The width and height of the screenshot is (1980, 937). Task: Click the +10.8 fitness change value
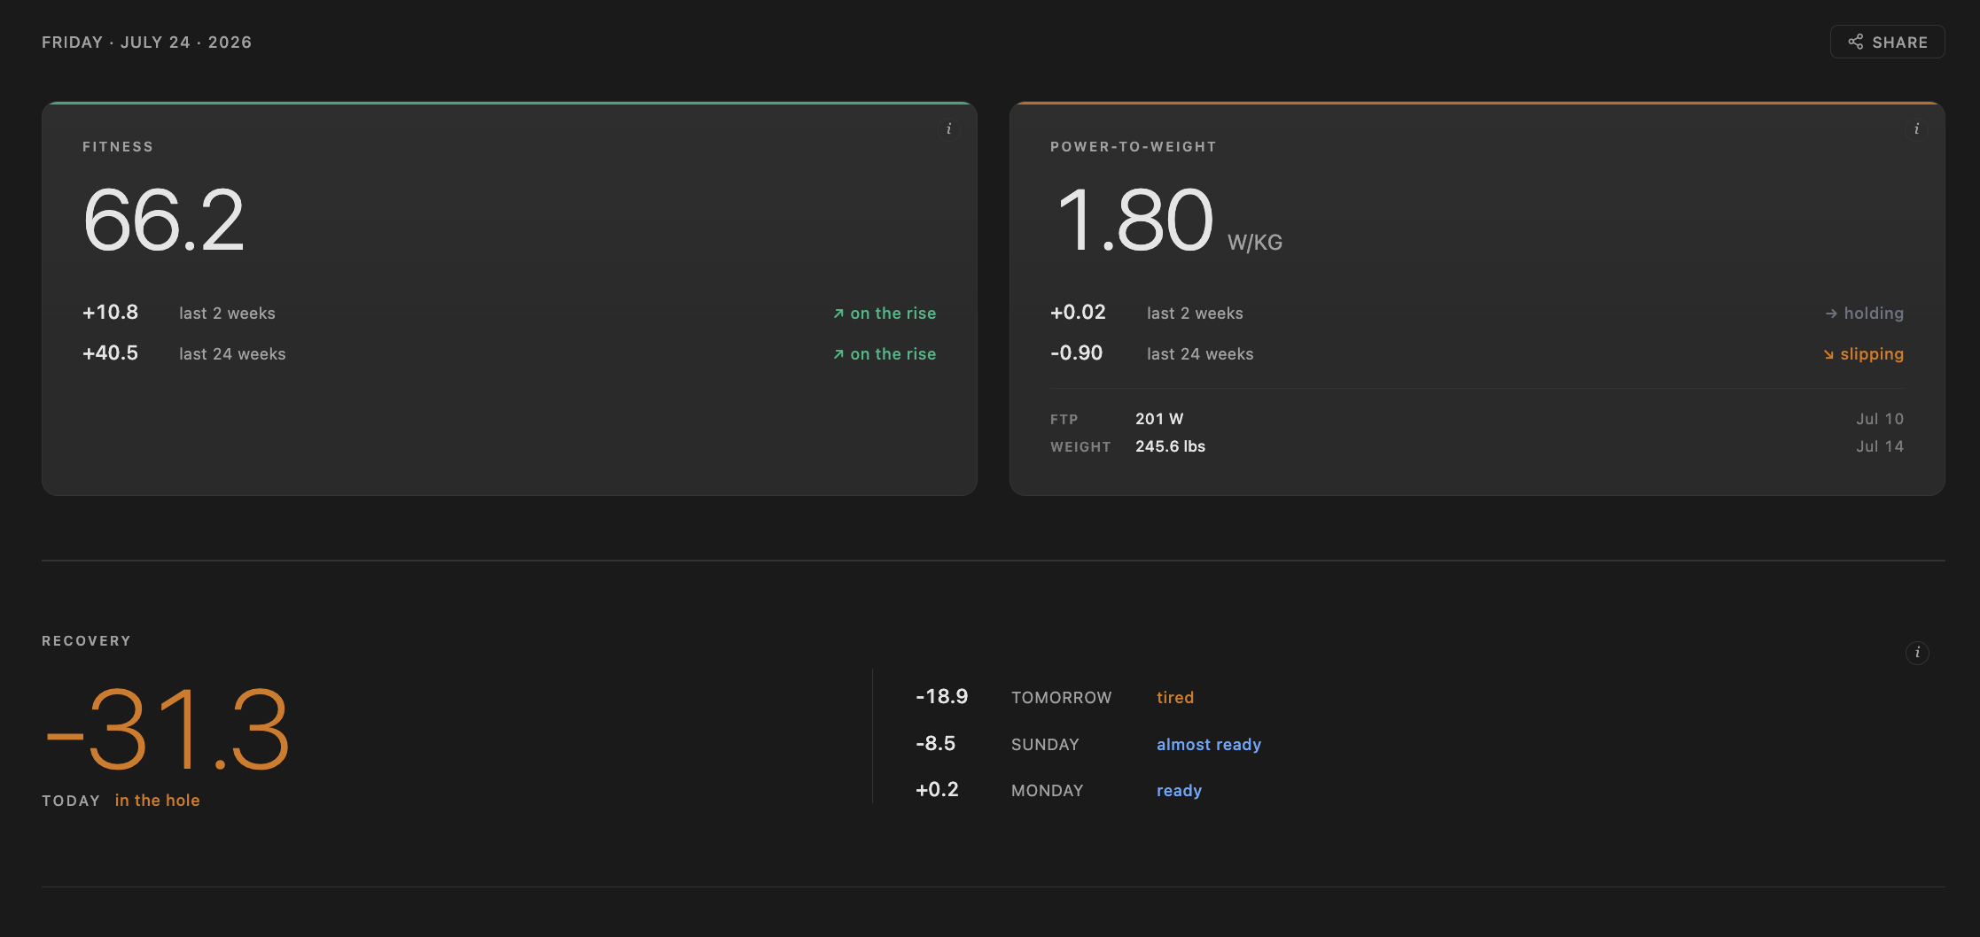pyautogui.click(x=111, y=313)
